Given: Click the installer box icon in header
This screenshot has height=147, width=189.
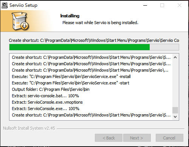Looking at the screenshot, I should pos(20,21).
